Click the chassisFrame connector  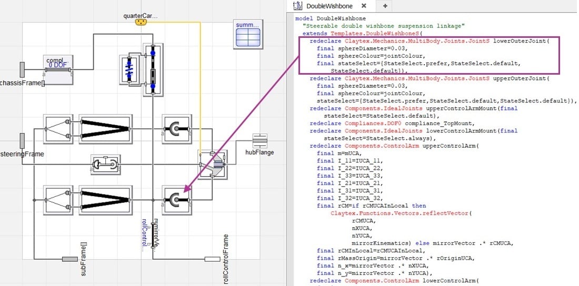22,70
